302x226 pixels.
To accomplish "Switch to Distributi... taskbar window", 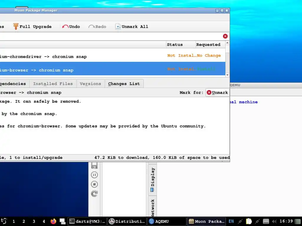I will pyautogui.click(x=127, y=221).
